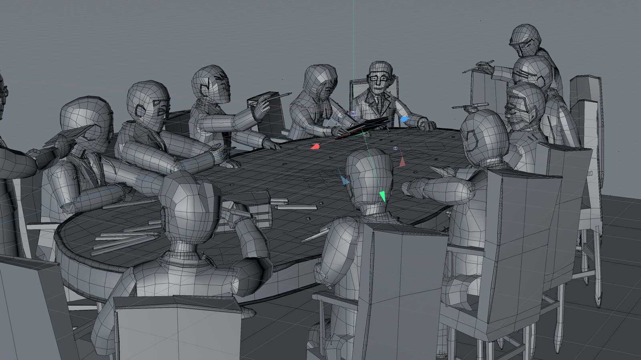Grab the bright green axis arrow handle
This screenshot has height=360, width=641.
[382, 196]
